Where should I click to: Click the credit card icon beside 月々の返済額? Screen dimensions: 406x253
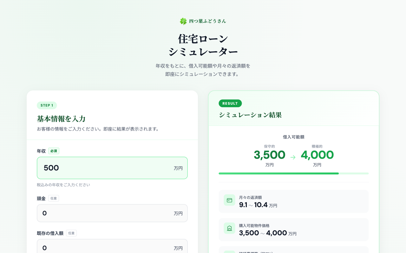pos(229,200)
